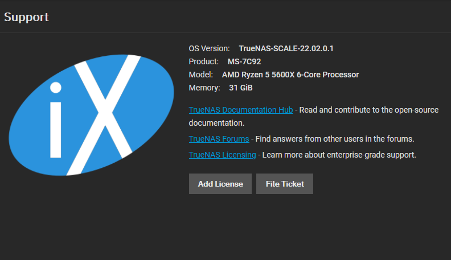Visit the TrueNAS Forums link
This screenshot has width=451, height=260.
[219, 139]
